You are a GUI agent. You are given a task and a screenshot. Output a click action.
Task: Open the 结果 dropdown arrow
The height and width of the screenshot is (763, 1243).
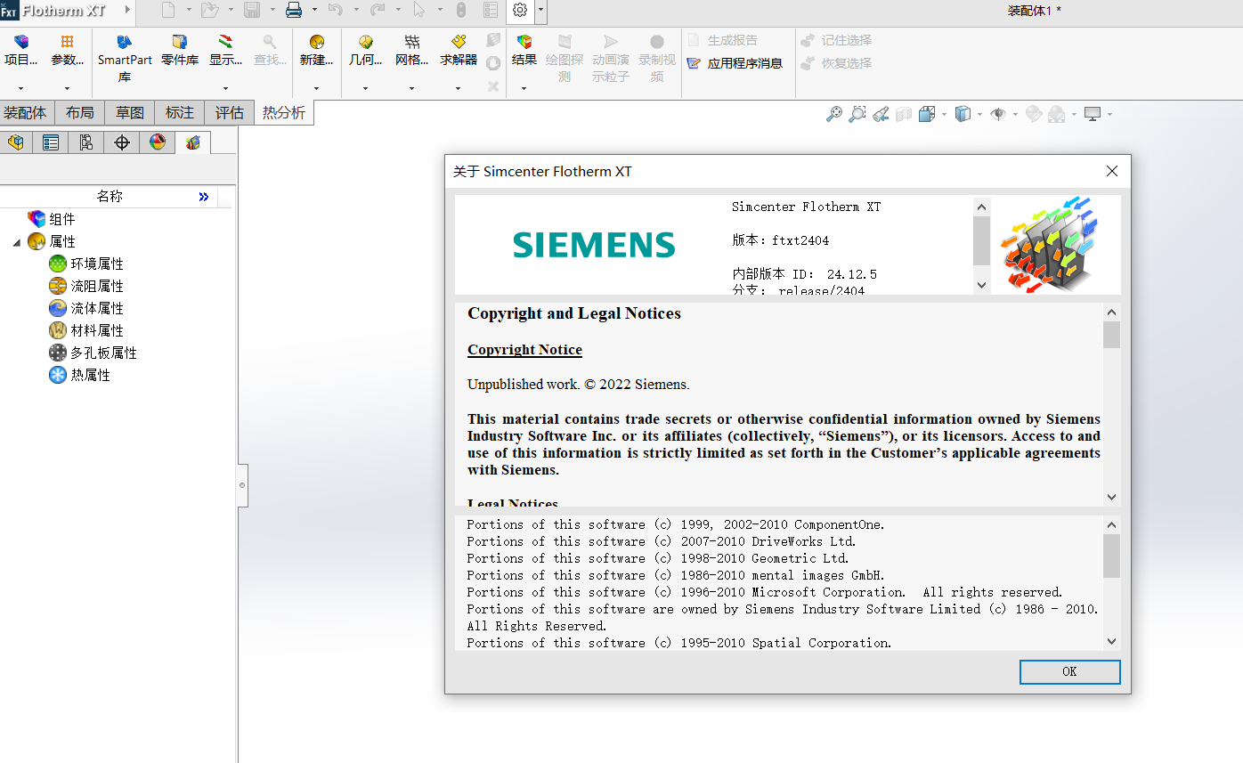524,88
